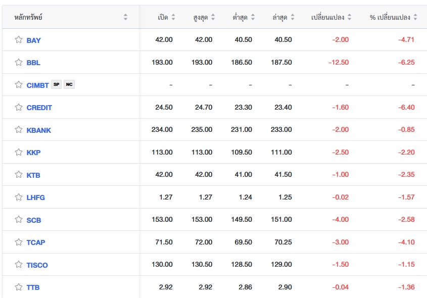Star the KBANK stock as favorite
Image resolution: width=427 pixels, height=298 pixels.
point(19,129)
